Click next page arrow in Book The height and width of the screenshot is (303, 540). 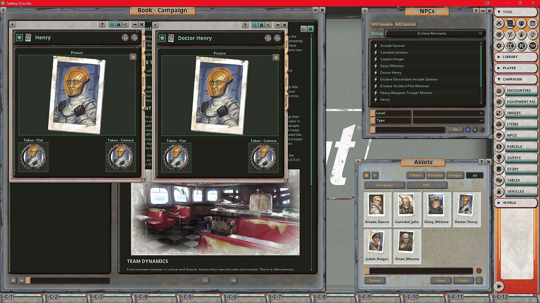pos(233,280)
